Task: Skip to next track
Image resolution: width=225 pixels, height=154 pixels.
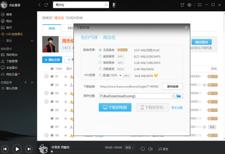Action: pyautogui.click(x=29, y=149)
